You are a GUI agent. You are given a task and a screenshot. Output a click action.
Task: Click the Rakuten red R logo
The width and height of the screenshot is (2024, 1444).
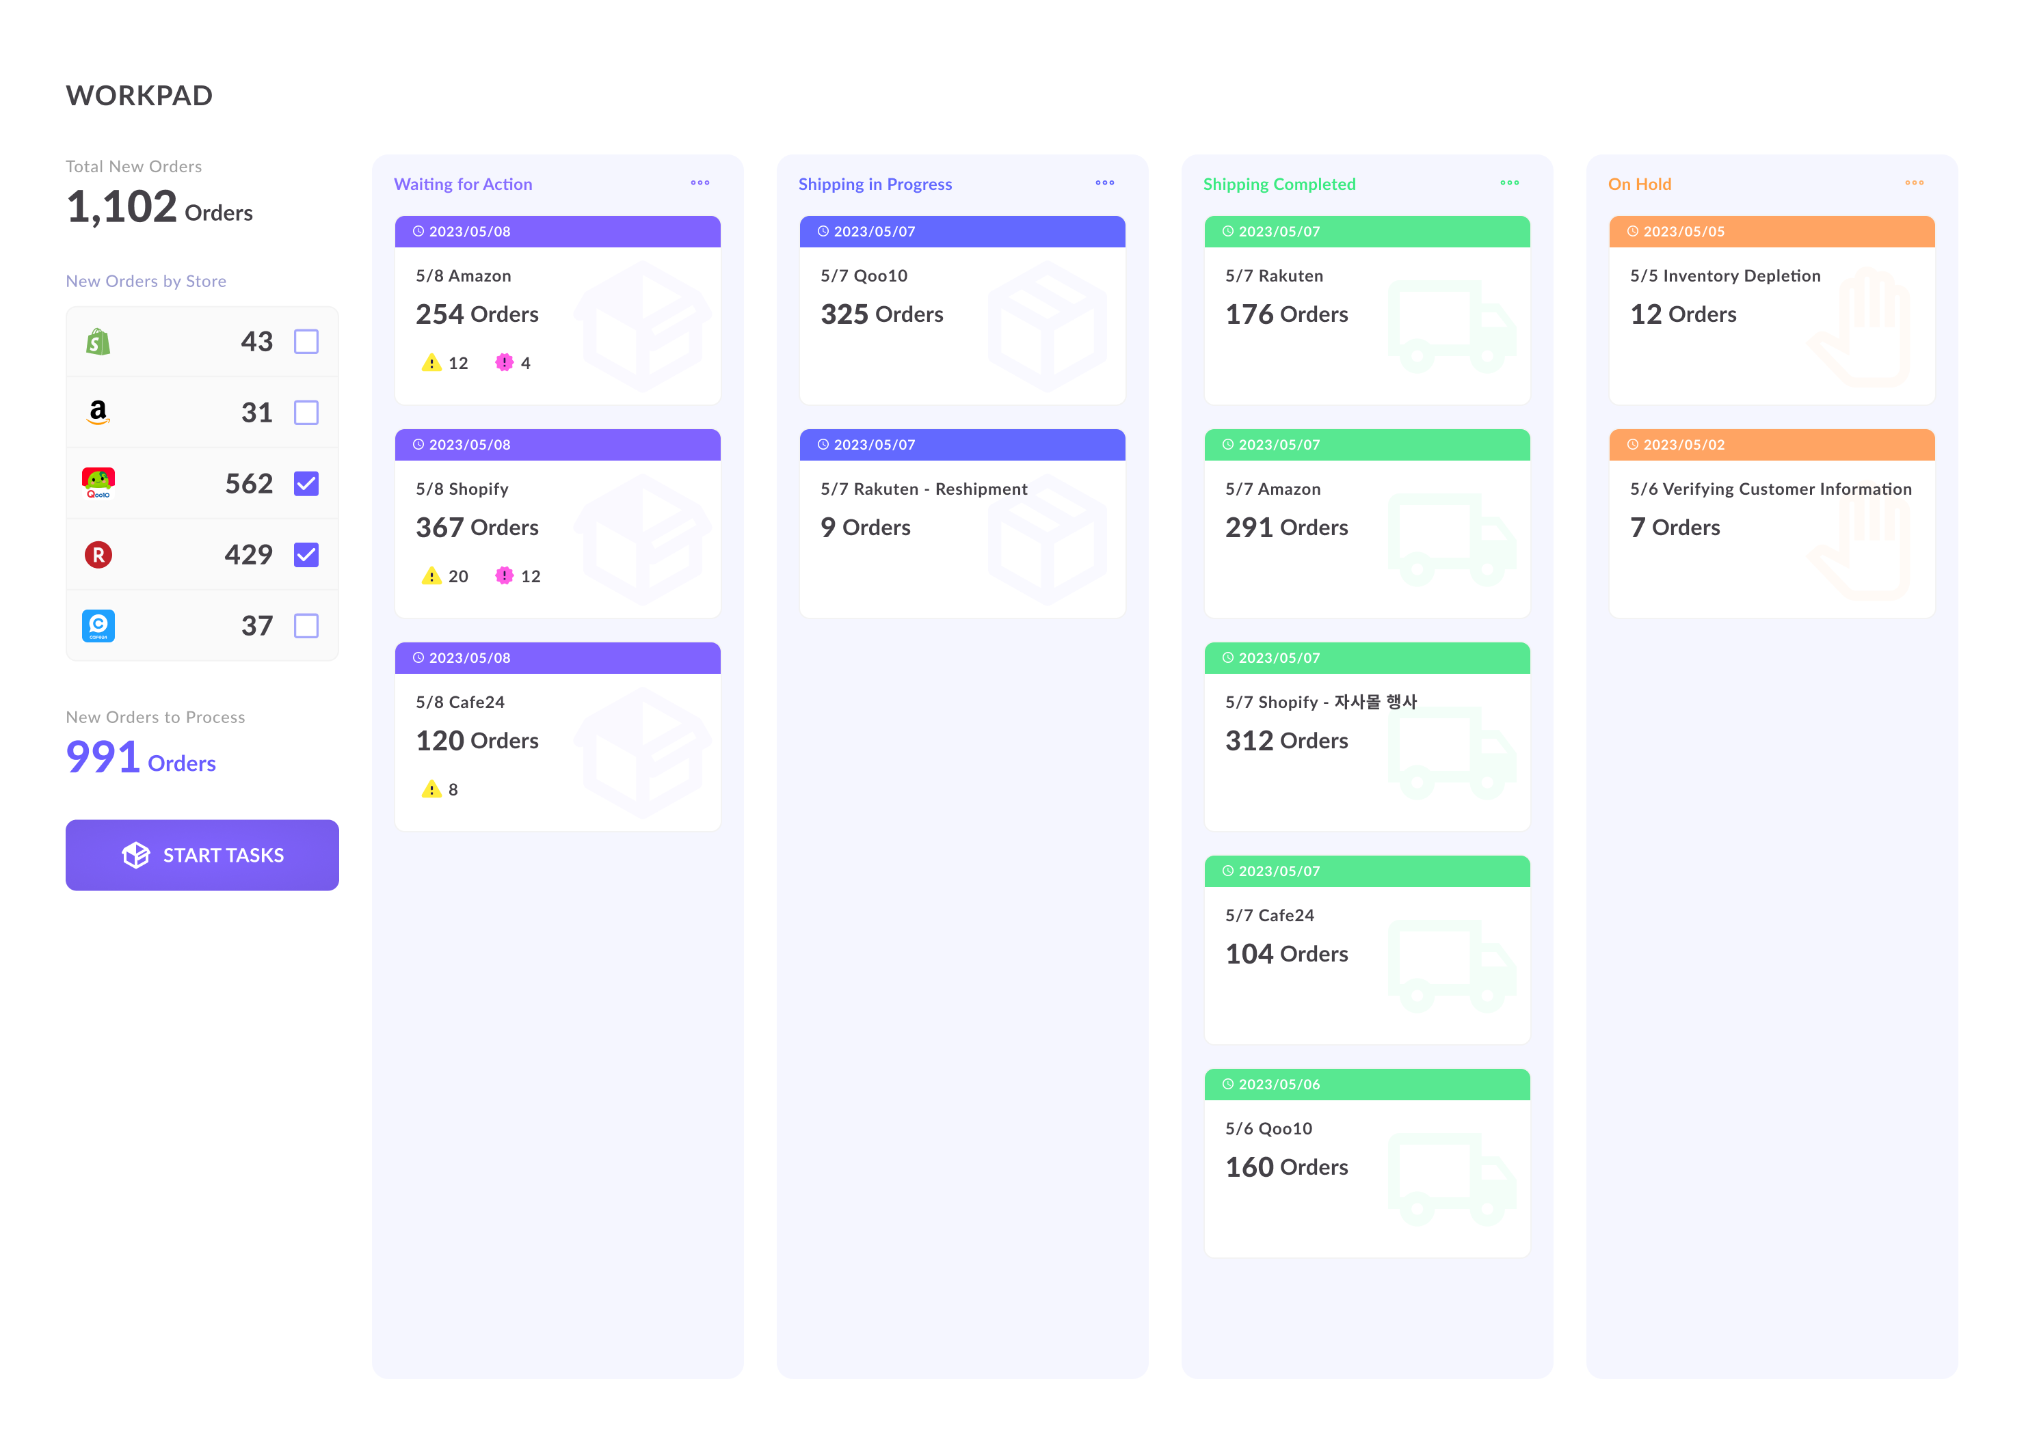pos(98,555)
